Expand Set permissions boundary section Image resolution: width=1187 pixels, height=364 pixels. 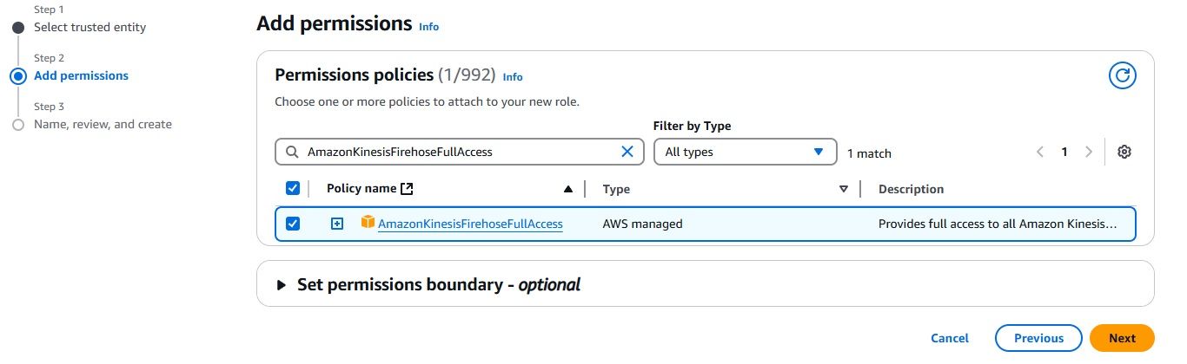click(281, 284)
